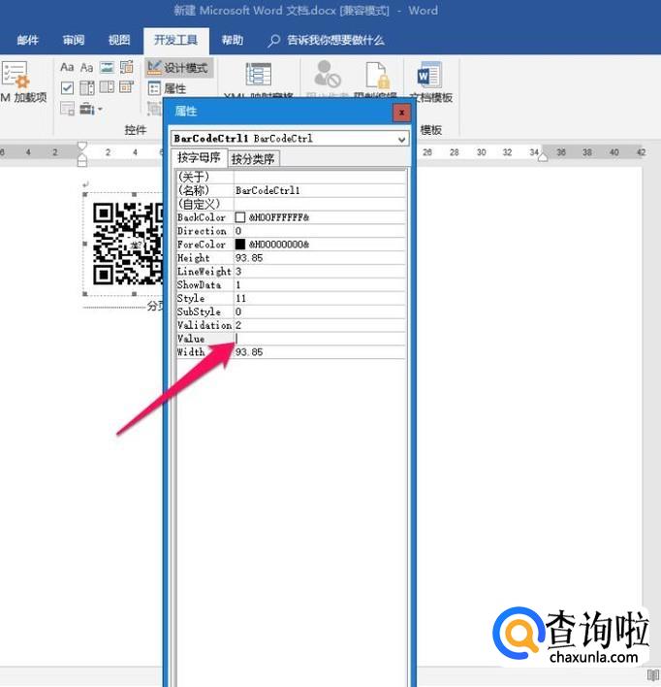The height and width of the screenshot is (687, 661).
Task: Switch to 邮件 ribbon tab
Action: [x=27, y=41]
